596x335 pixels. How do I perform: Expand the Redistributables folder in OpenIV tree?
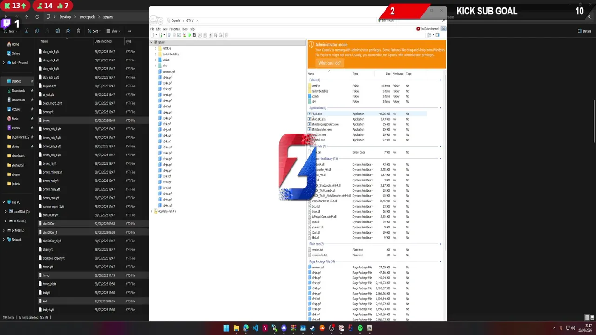pyautogui.click(x=156, y=54)
